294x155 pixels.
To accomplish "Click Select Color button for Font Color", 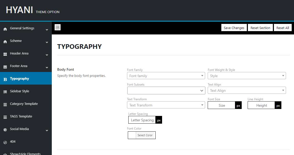I will click(x=145, y=135).
